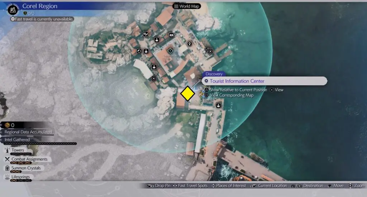This screenshot has height=197, width=367.
Task: Select Tourist Information Center discovery entry
Action: coord(264,81)
